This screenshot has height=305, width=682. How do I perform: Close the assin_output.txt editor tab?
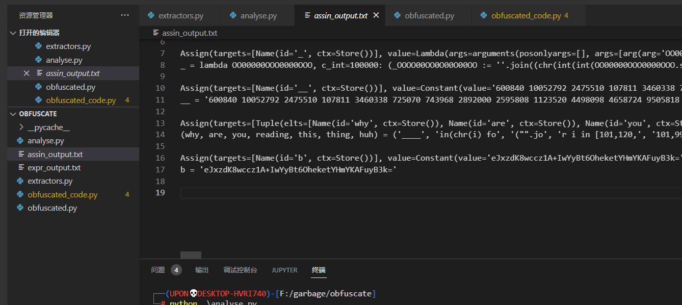pos(376,15)
